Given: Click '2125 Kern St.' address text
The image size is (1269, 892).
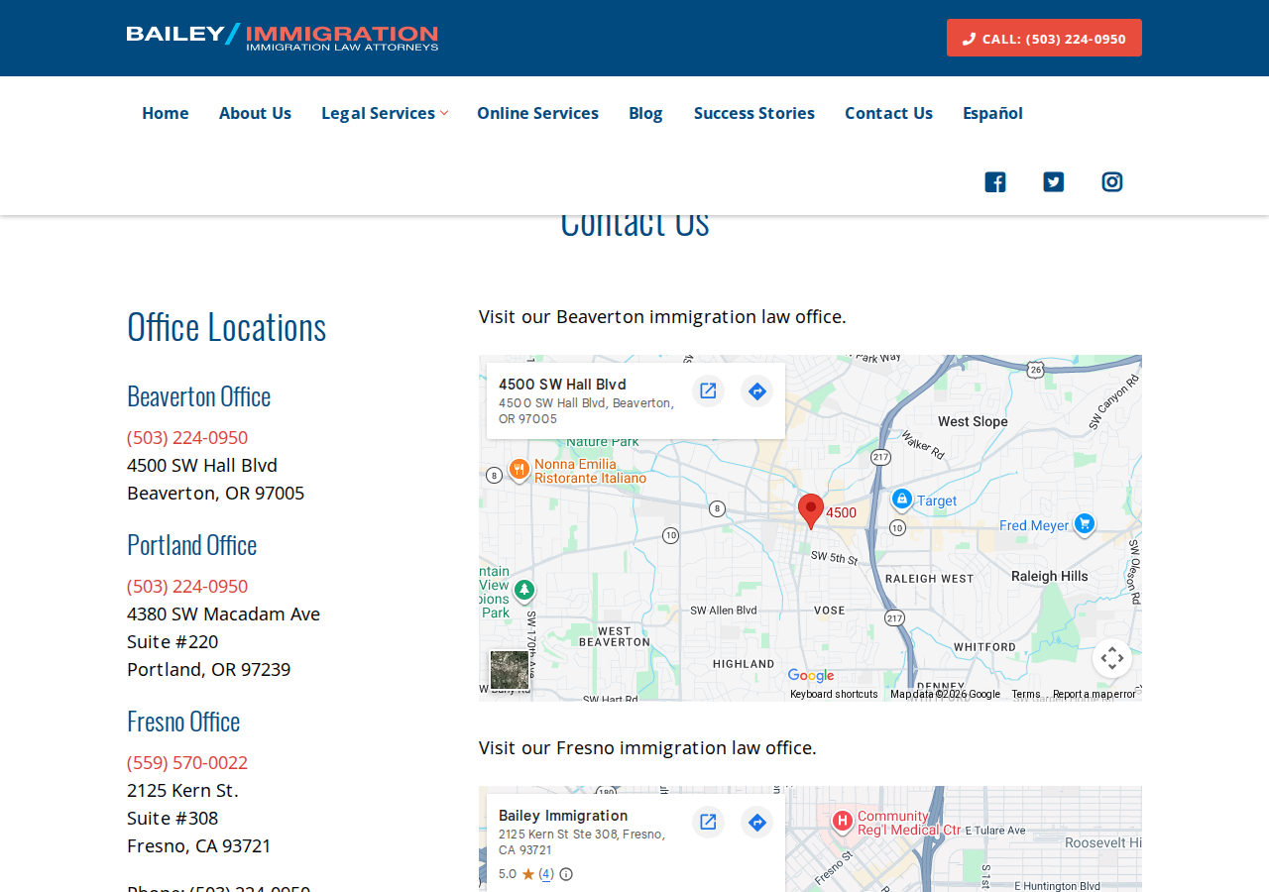Looking at the screenshot, I should pos(182,790).
